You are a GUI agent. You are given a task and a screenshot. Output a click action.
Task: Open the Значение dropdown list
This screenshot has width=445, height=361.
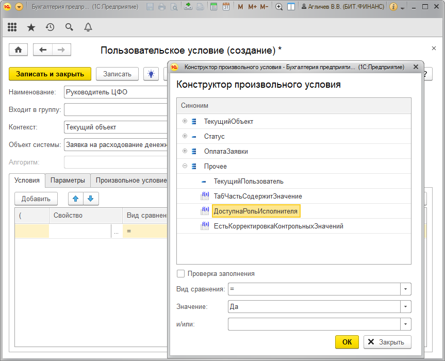coord(406,307)
